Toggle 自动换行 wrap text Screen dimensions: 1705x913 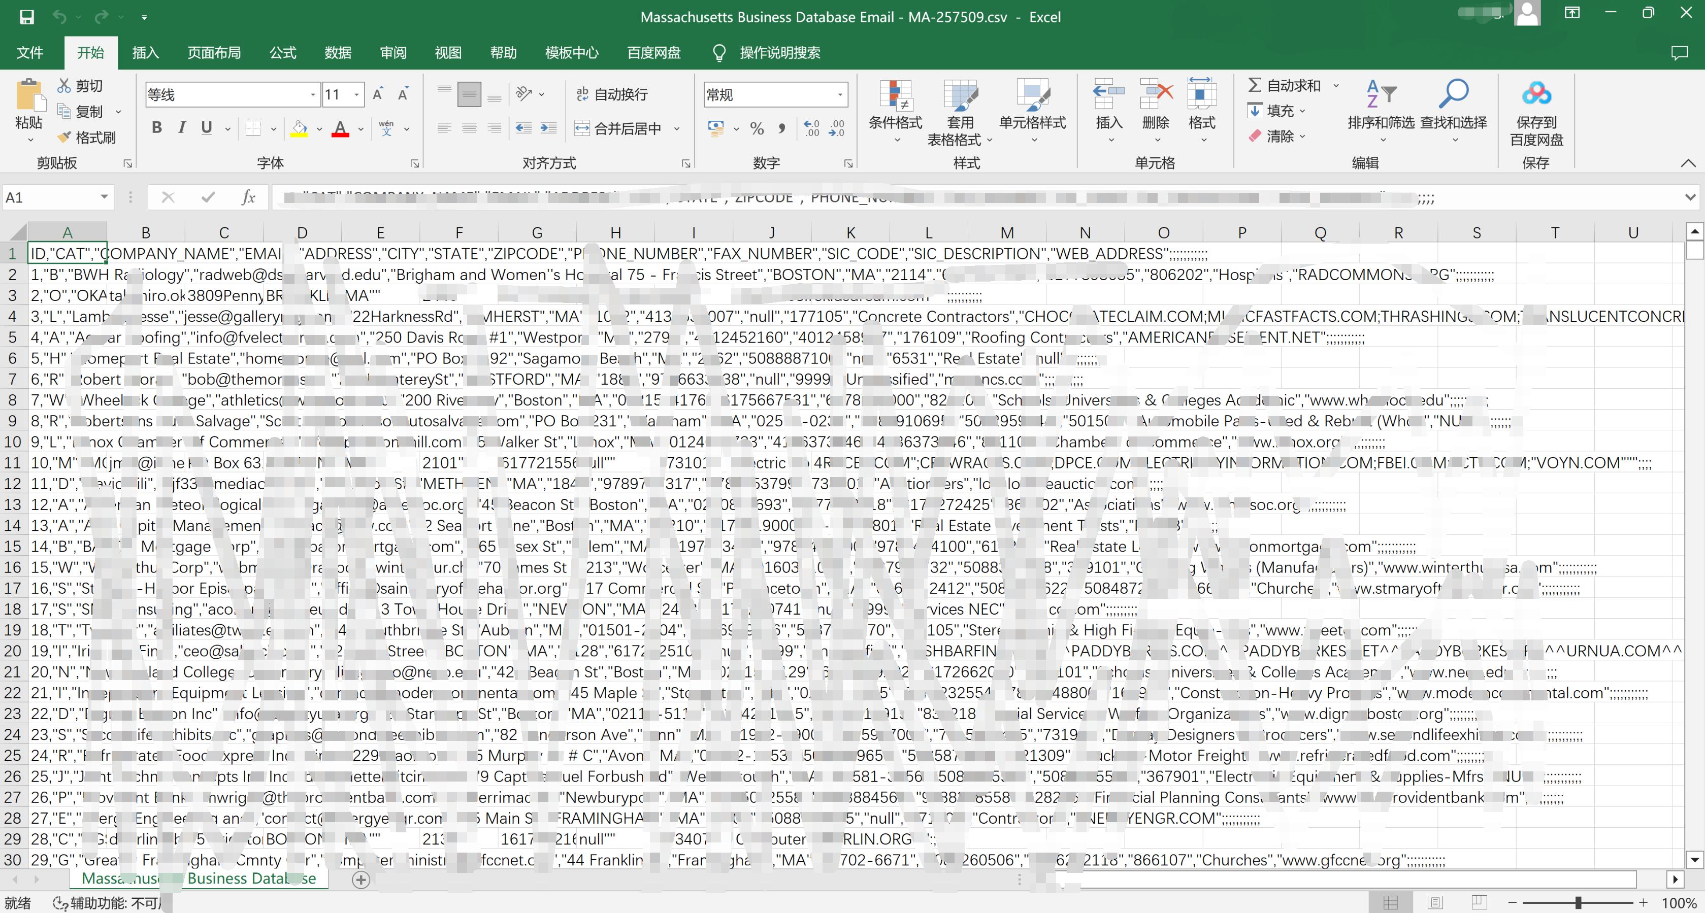pyautogui.click(x=611, y=94)
